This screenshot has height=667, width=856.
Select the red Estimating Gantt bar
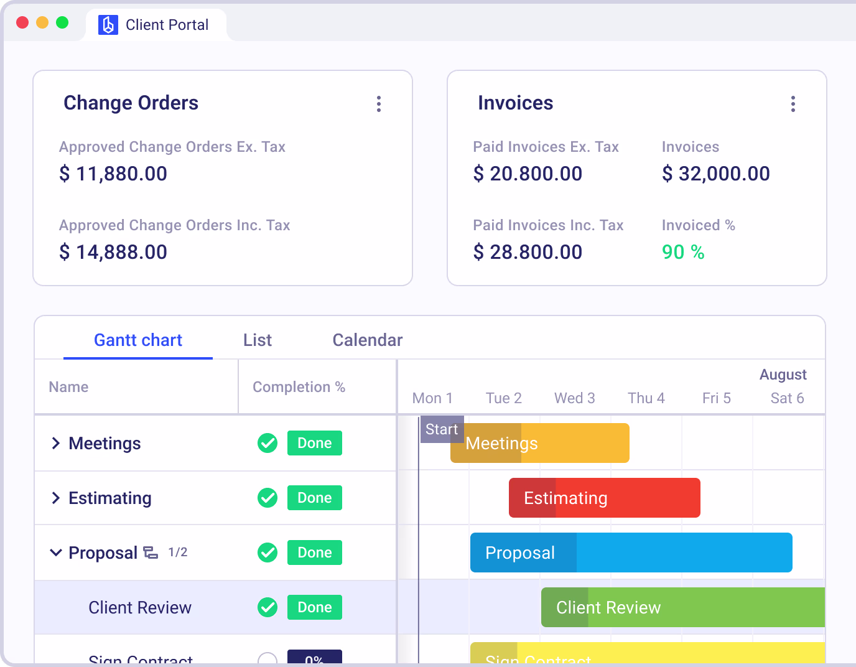605,498
